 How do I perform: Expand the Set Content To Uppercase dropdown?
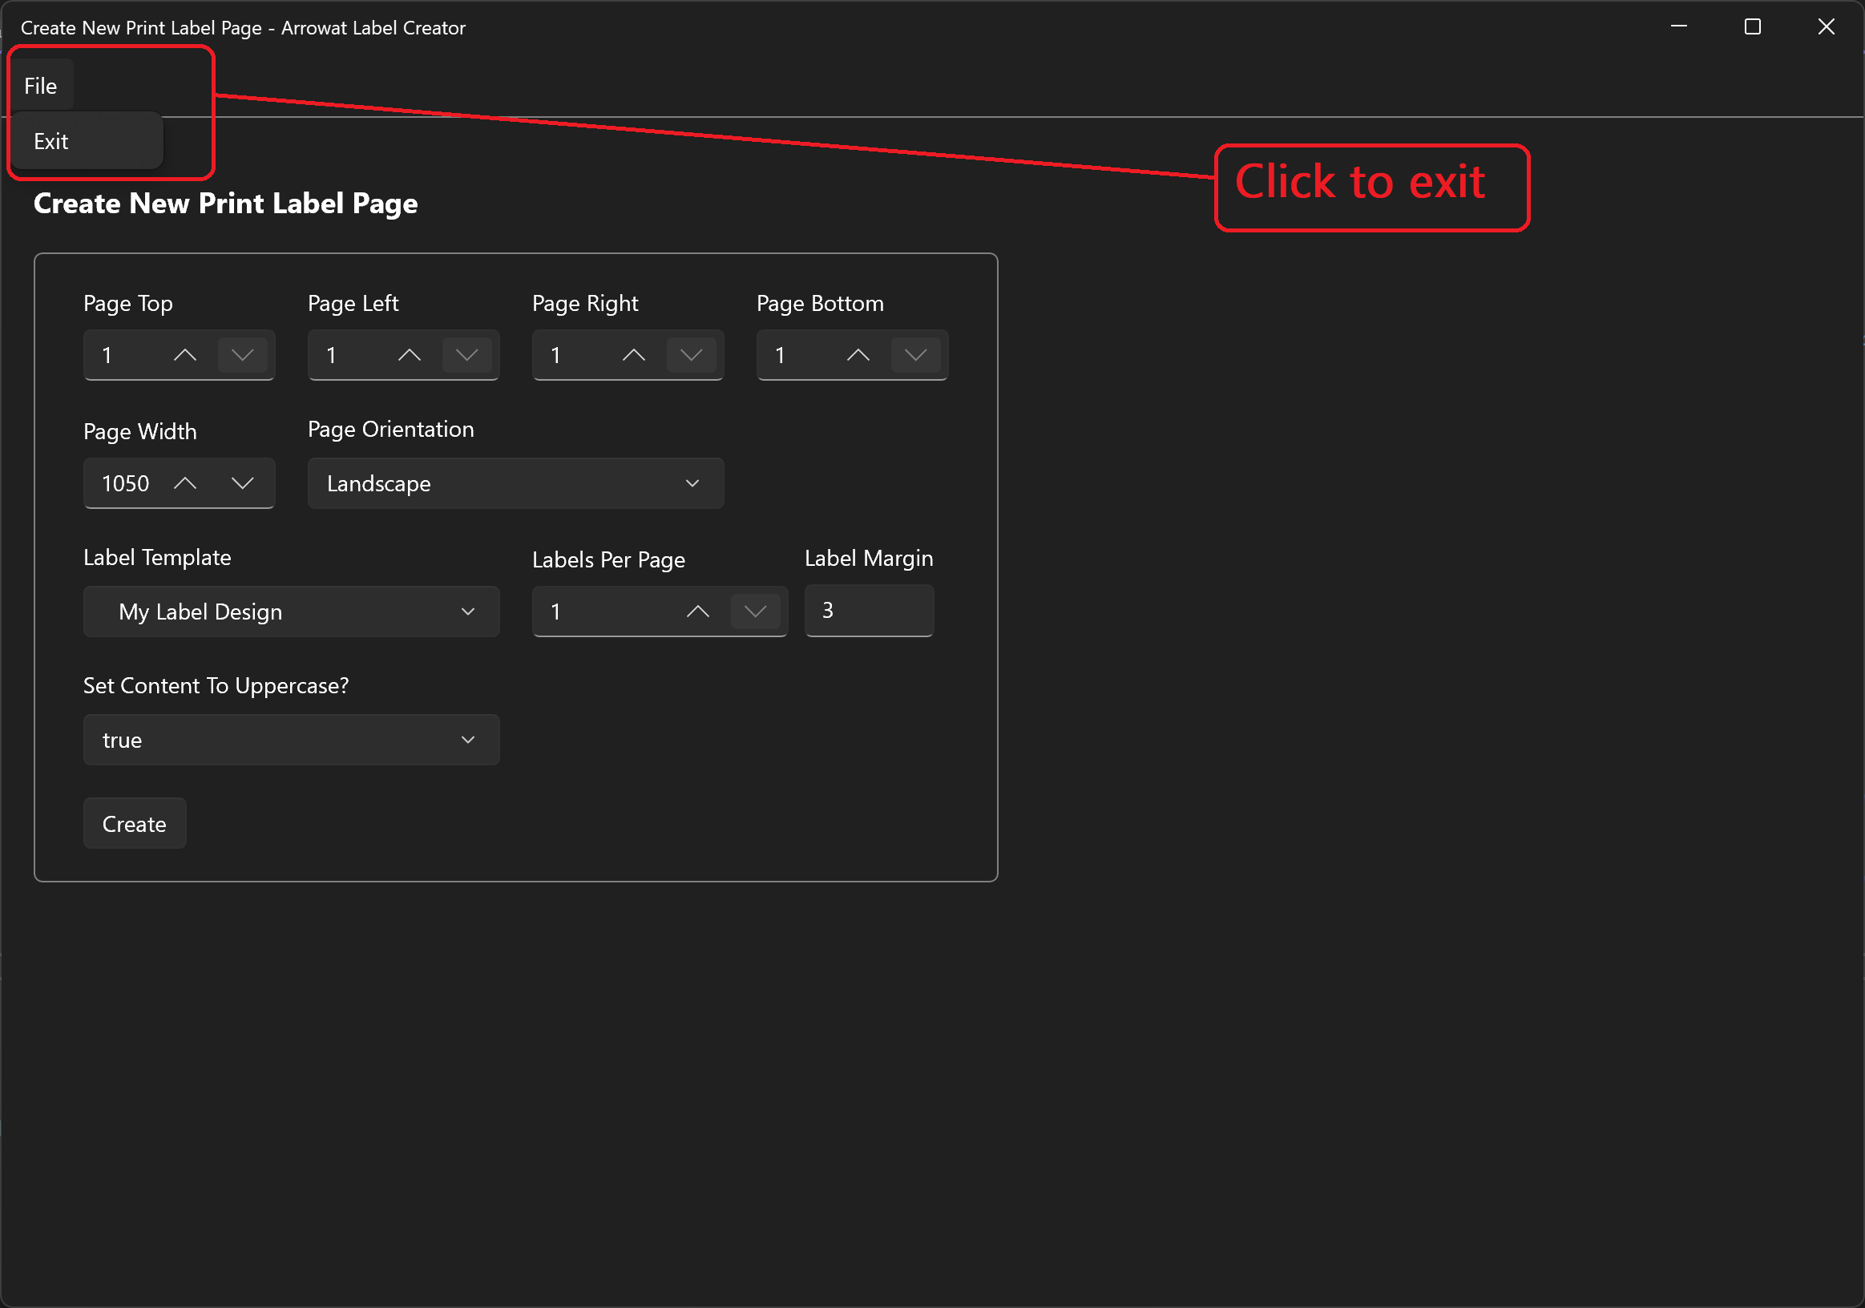tap(290, 740)
